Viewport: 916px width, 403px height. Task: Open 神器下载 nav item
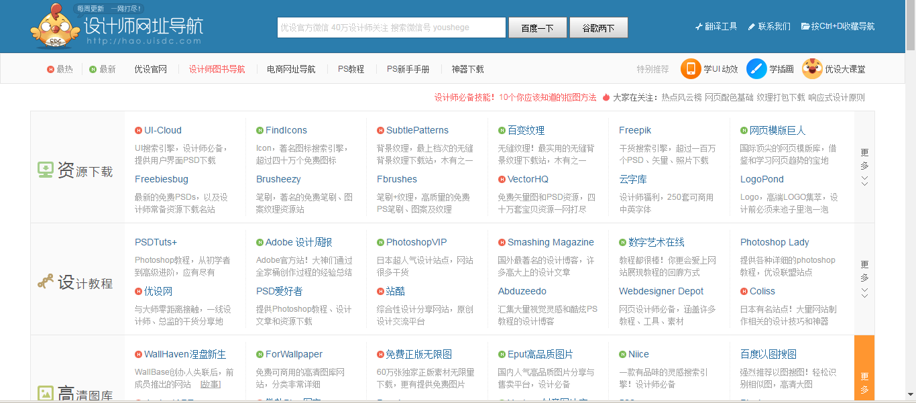467,69
